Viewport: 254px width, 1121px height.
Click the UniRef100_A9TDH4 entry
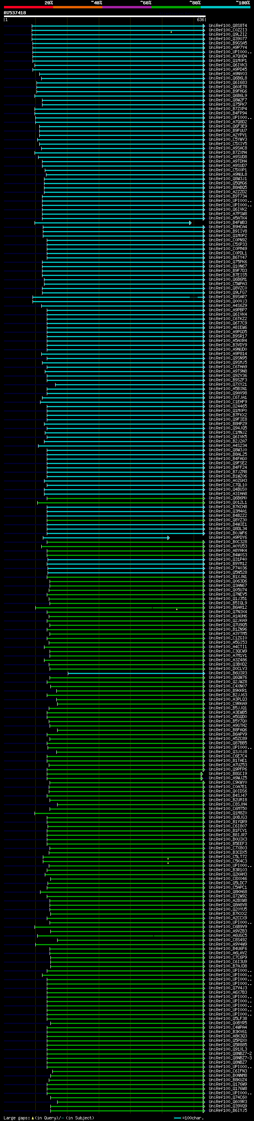pyautogui.click(x=228, y=161)
